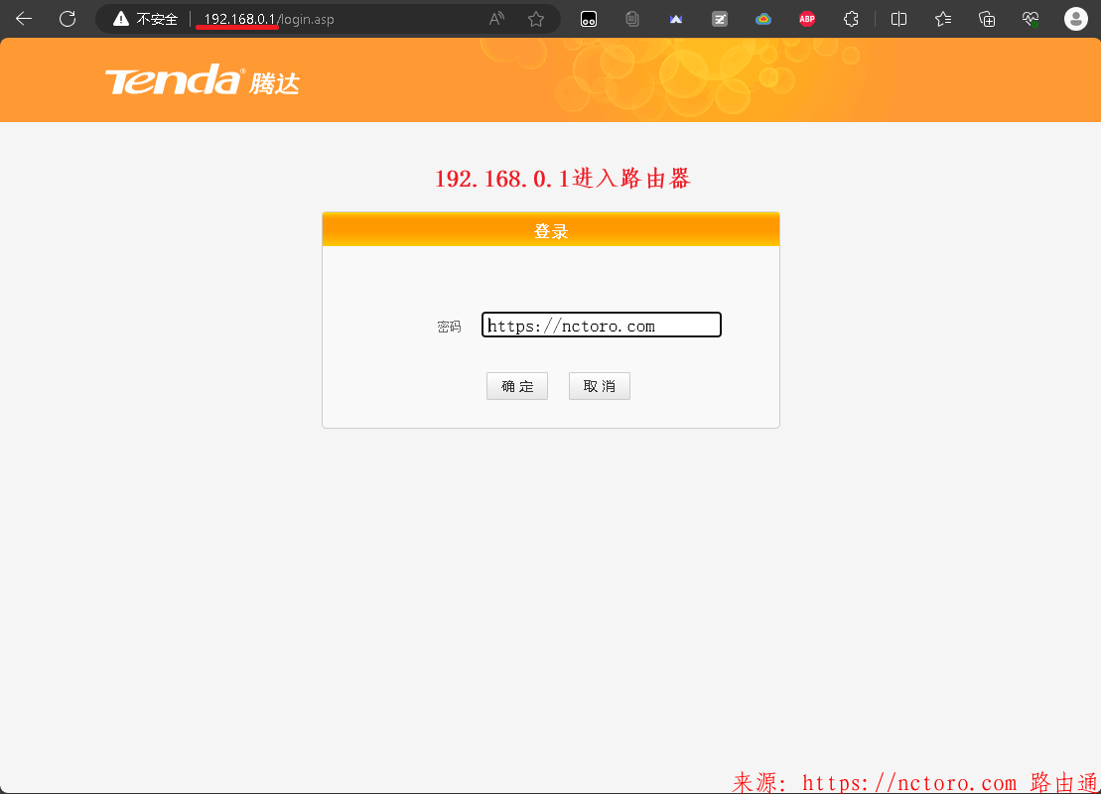Open the grey clipboard extension icon
1101x794 pixels.
point(632,20)
